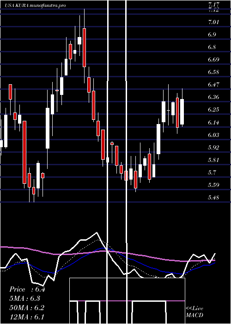Select the 6.36 price axis label

point(213,97)
